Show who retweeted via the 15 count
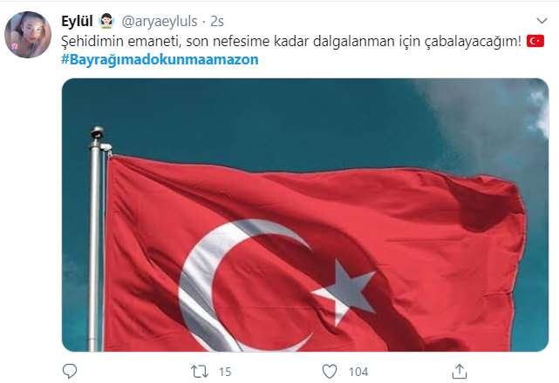Viewport: 559px width, 383px height. [225, 372]
